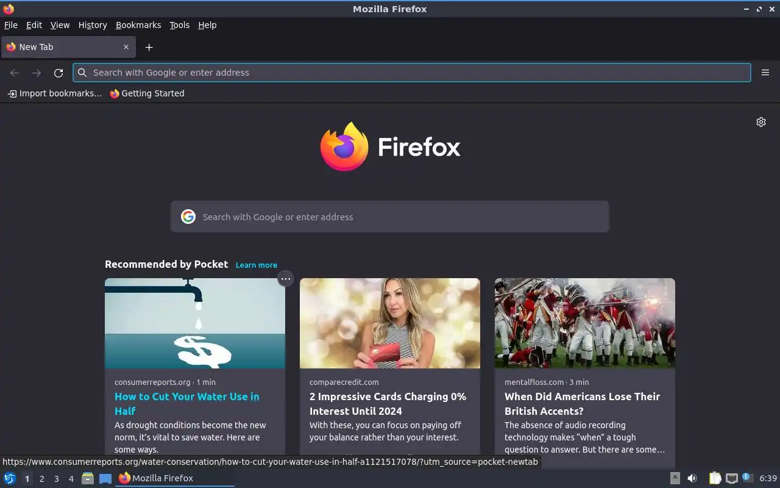This screenshot has height=488, width=780.
Task: Open 2 Impressive Cards Charging 0% Interest article
Action: tap(388, 404)
